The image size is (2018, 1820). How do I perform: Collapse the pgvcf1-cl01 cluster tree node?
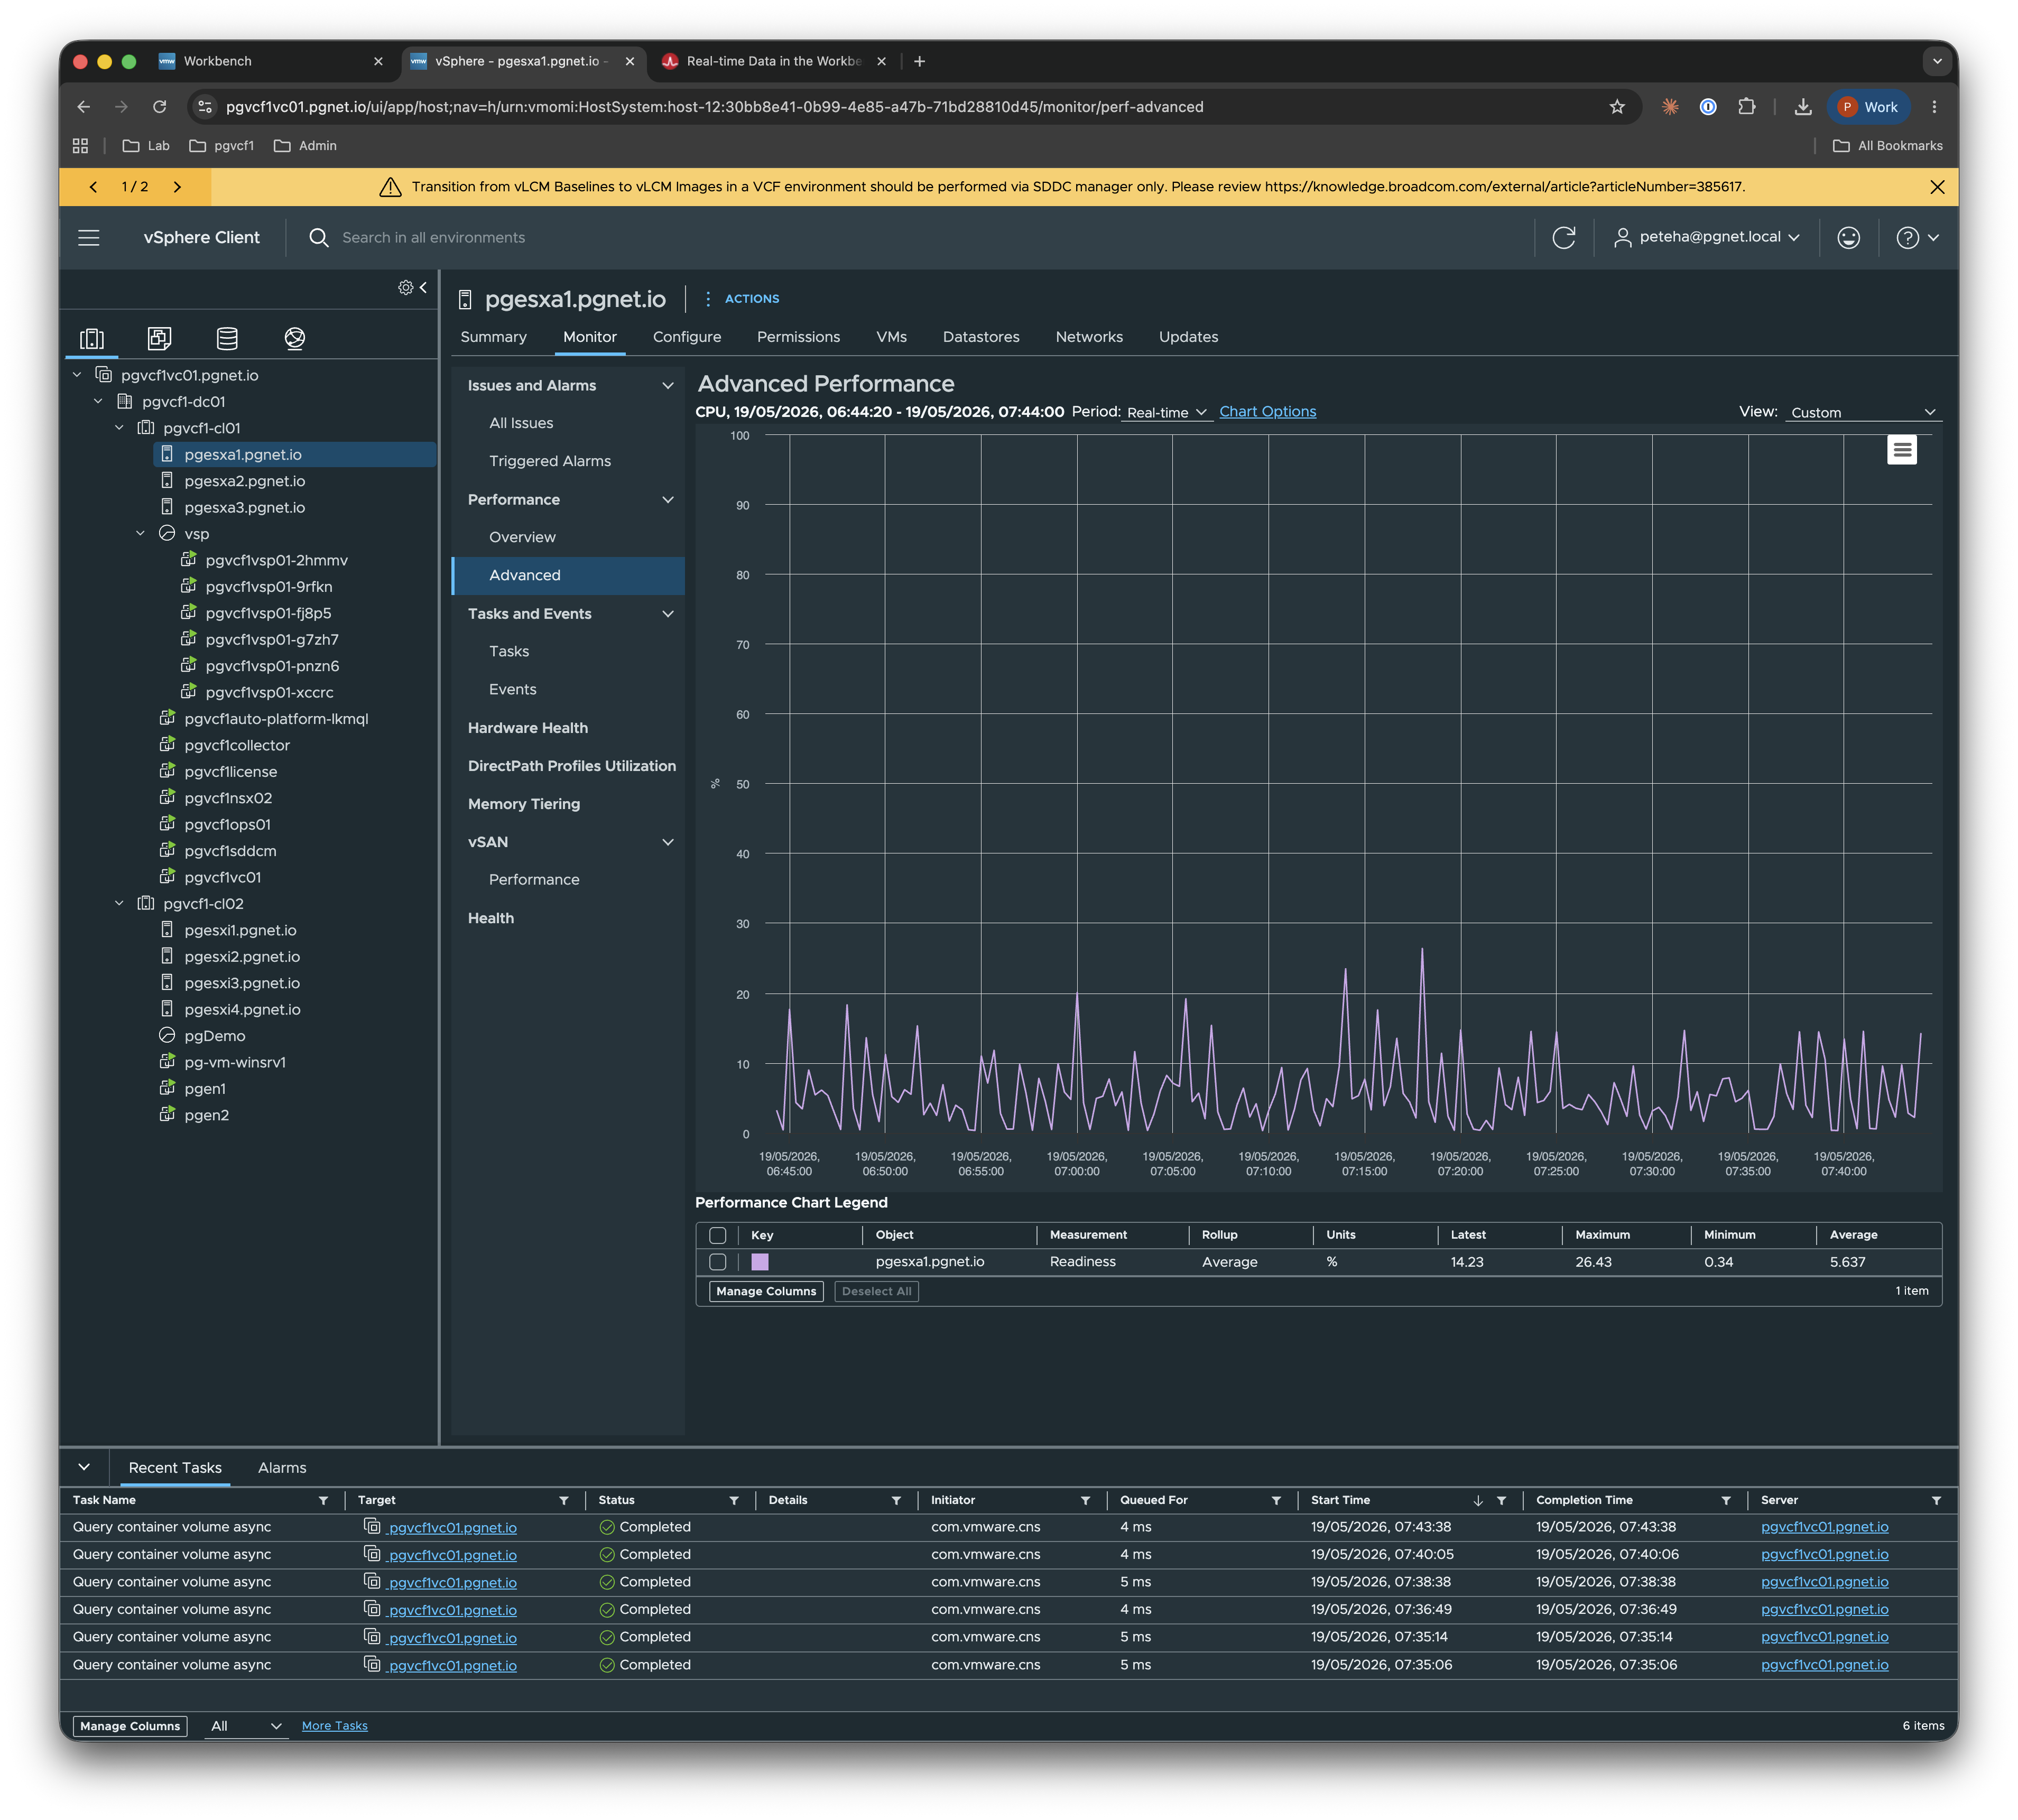[x=120, y=428]
